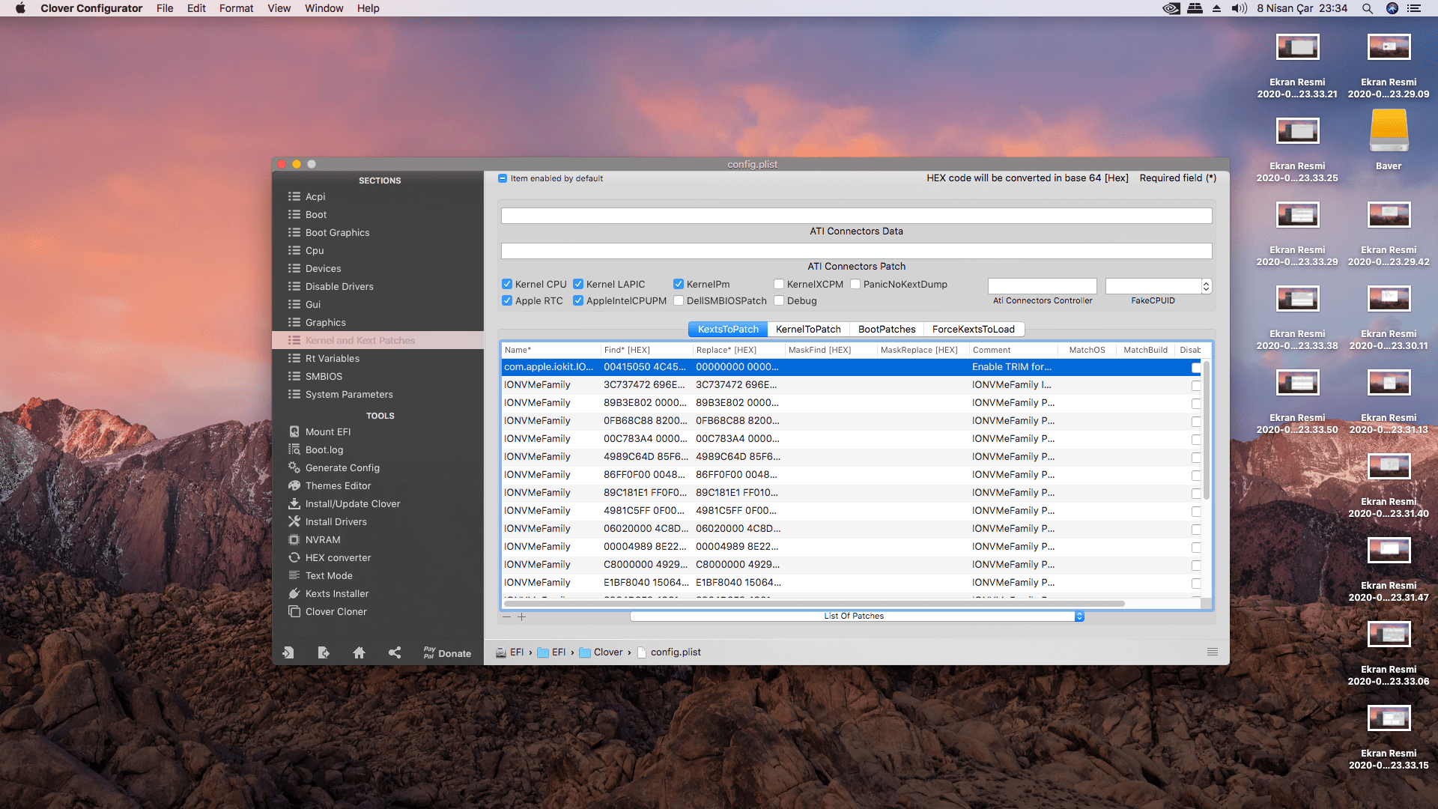
Task: Enable the KernelXCPM checkbox
Action: coord(779,285)
